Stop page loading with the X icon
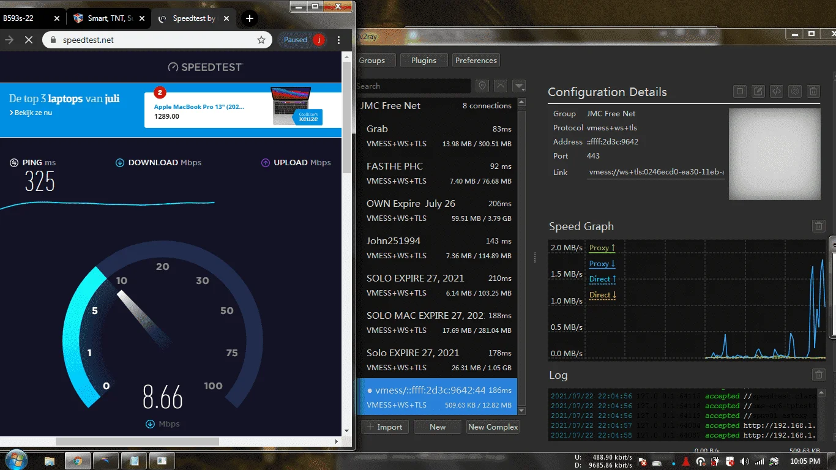Image resolution: width=836 pixels, height=470 pixels. pyautogui.click(x=29, y=40)
